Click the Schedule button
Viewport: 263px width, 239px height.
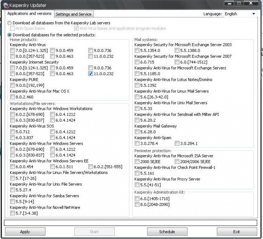point(167,231)
